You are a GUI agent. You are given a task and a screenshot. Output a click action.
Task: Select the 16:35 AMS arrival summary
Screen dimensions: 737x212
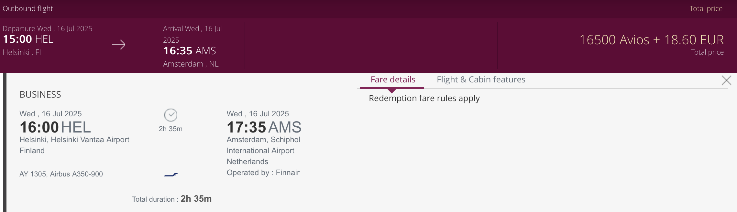click(190, 51)
